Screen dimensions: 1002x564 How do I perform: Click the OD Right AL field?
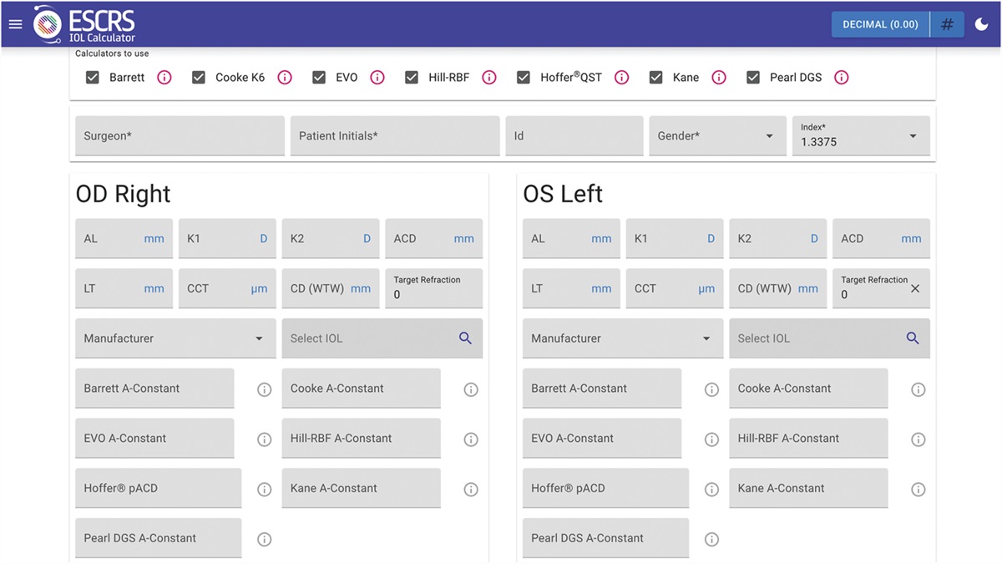point(124,239)
